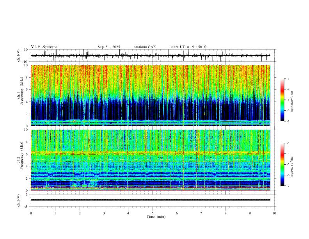The width and height of the screenshot is (309, 239).
Task: Click the ch.1 "Frequency (kHz)" axis label
Action: coord(21,91)
